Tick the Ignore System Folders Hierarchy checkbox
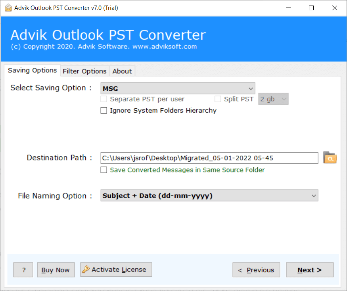The image size is (347, 291). (104, 111)
